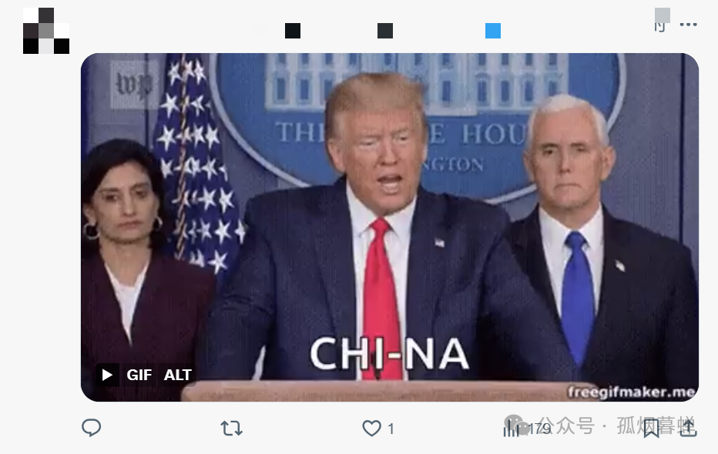Open the press briefing GIF media

[x=390, y=227]
